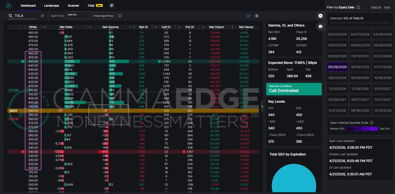Click Net Vanna value 121,558

(x=244, y=61)
